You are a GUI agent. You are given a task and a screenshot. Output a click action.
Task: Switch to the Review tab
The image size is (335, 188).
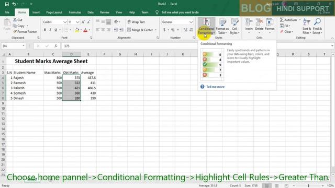tap(105, 13)
